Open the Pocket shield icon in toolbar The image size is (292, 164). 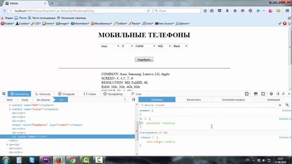tap(219, 11)
